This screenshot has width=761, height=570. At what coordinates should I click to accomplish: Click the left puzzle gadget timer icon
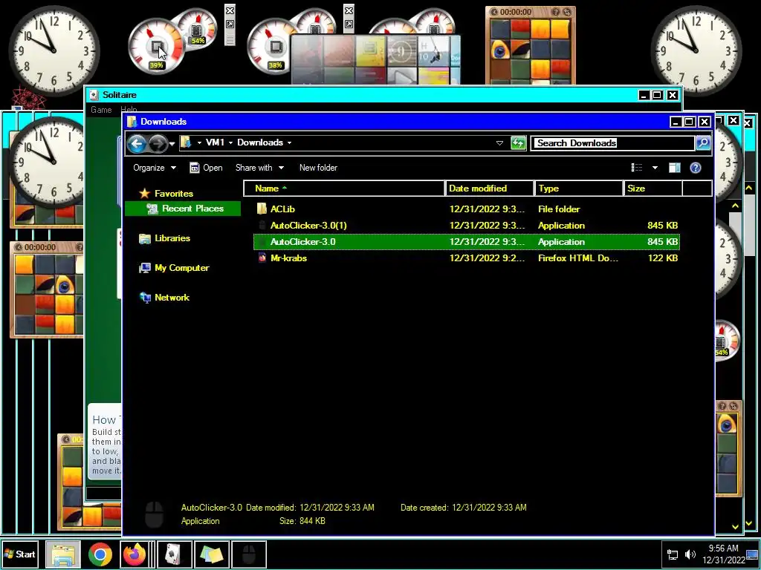point(19,247)
